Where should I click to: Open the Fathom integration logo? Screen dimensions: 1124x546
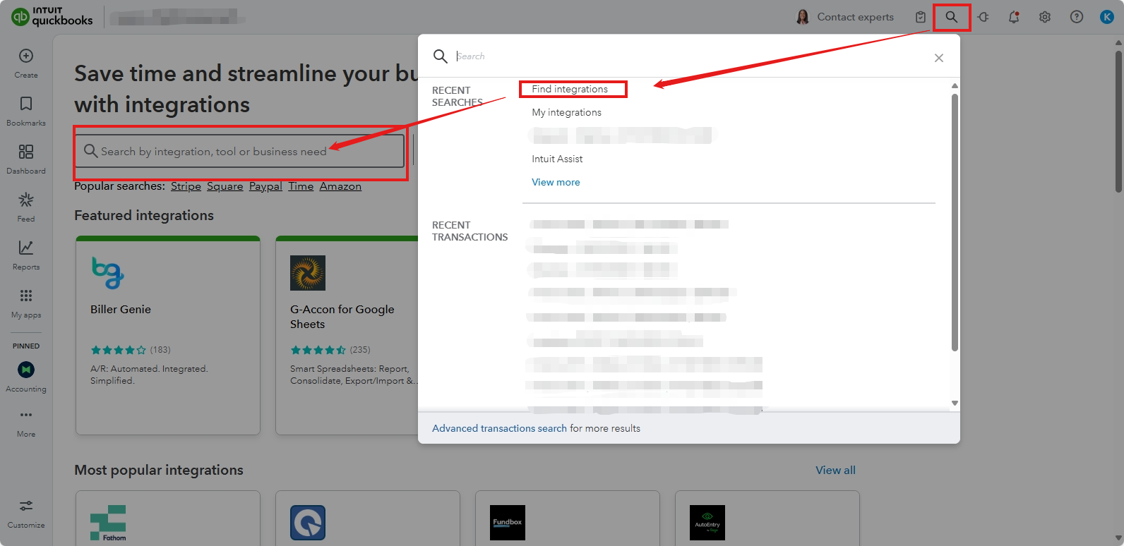coord(108,523)
